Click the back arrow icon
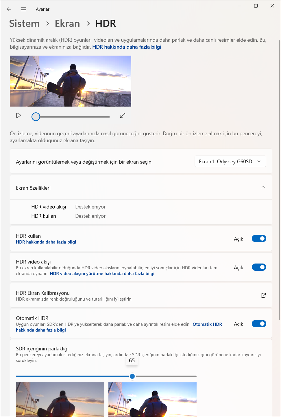The height and width of the screenshot is (417, 281). click(9, 9)
